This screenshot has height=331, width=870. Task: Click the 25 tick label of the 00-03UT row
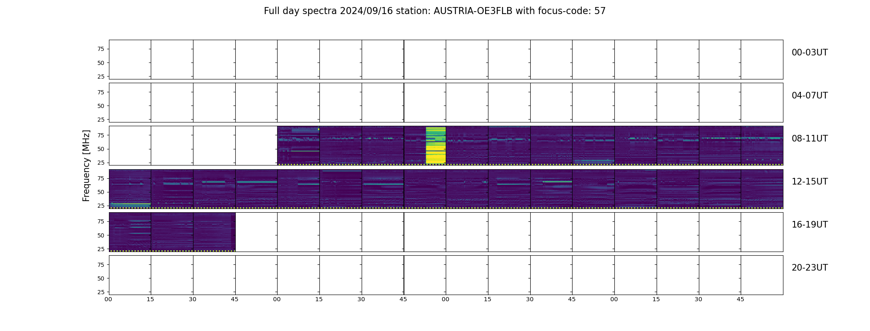(x=101, y=77)
